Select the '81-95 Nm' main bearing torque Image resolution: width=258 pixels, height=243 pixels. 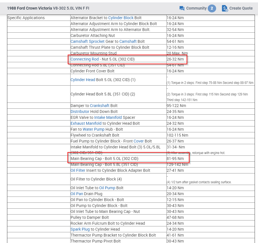pyautogui.click(x=175, y=159)
